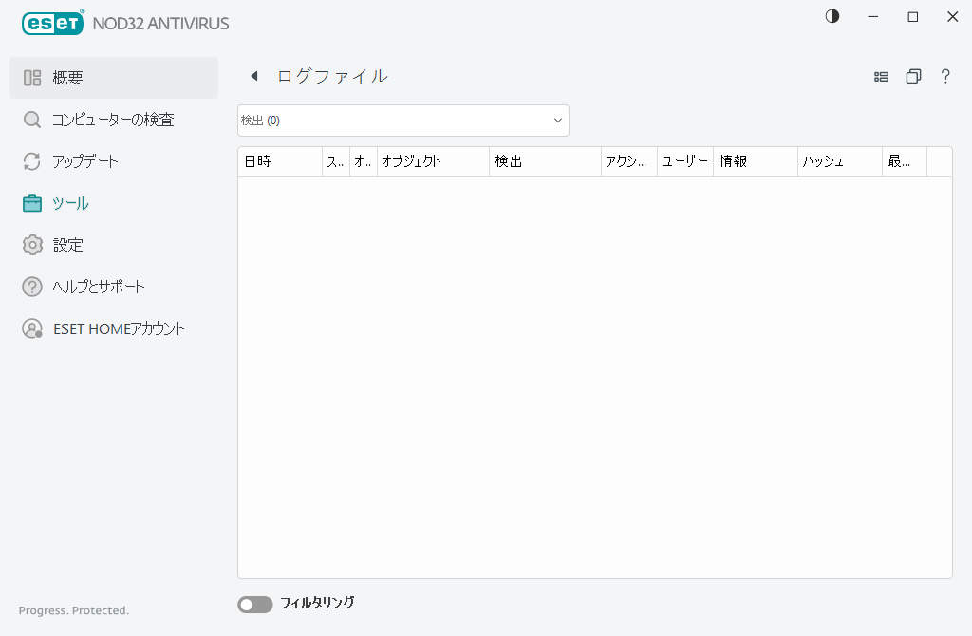Click the ESET logo

pos(52,23)
